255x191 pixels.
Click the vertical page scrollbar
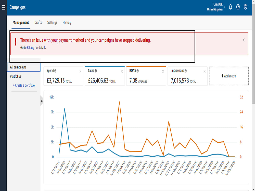point(253,53)
